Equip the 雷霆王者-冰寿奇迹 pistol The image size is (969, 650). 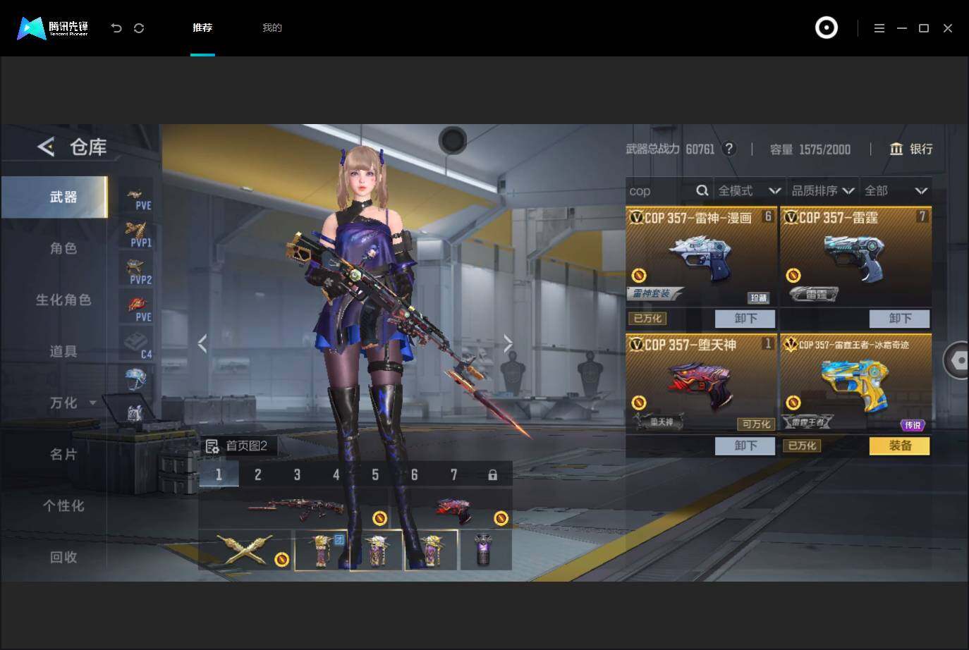(x=900, y=446)
